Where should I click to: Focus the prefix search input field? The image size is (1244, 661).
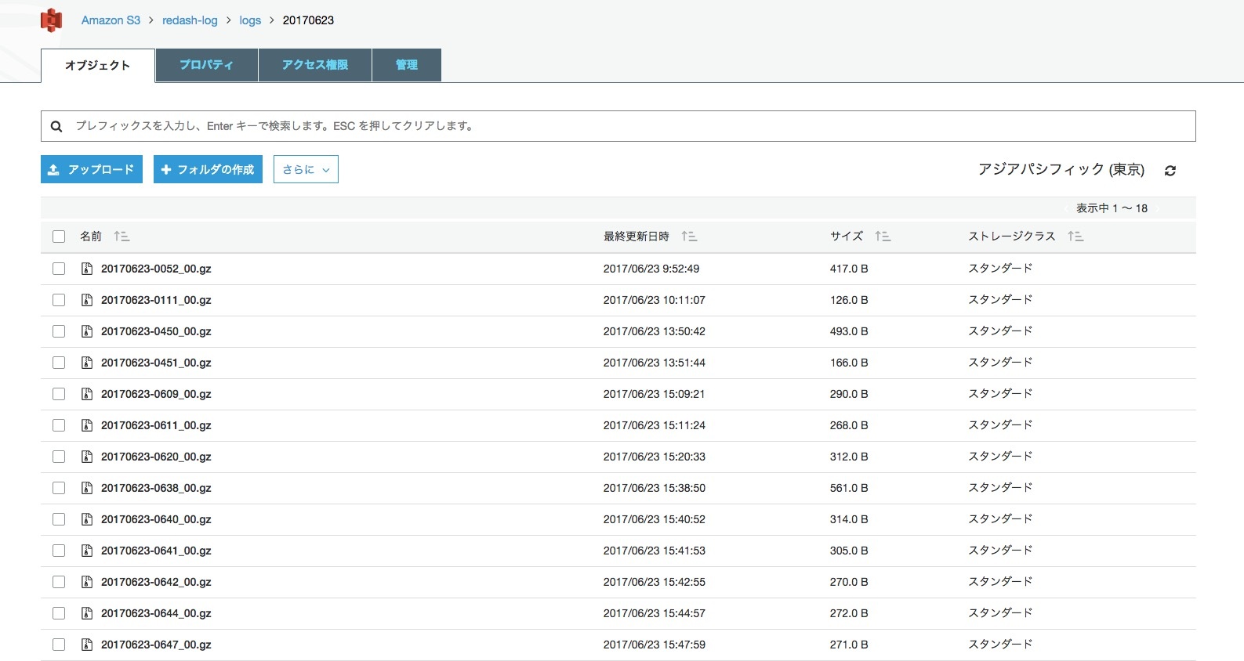click(627, 126)
